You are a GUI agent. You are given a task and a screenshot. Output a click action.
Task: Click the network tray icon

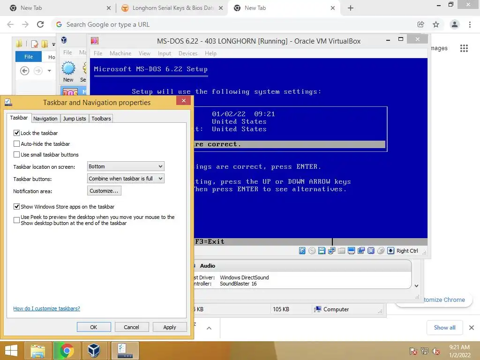pos(425,351)
